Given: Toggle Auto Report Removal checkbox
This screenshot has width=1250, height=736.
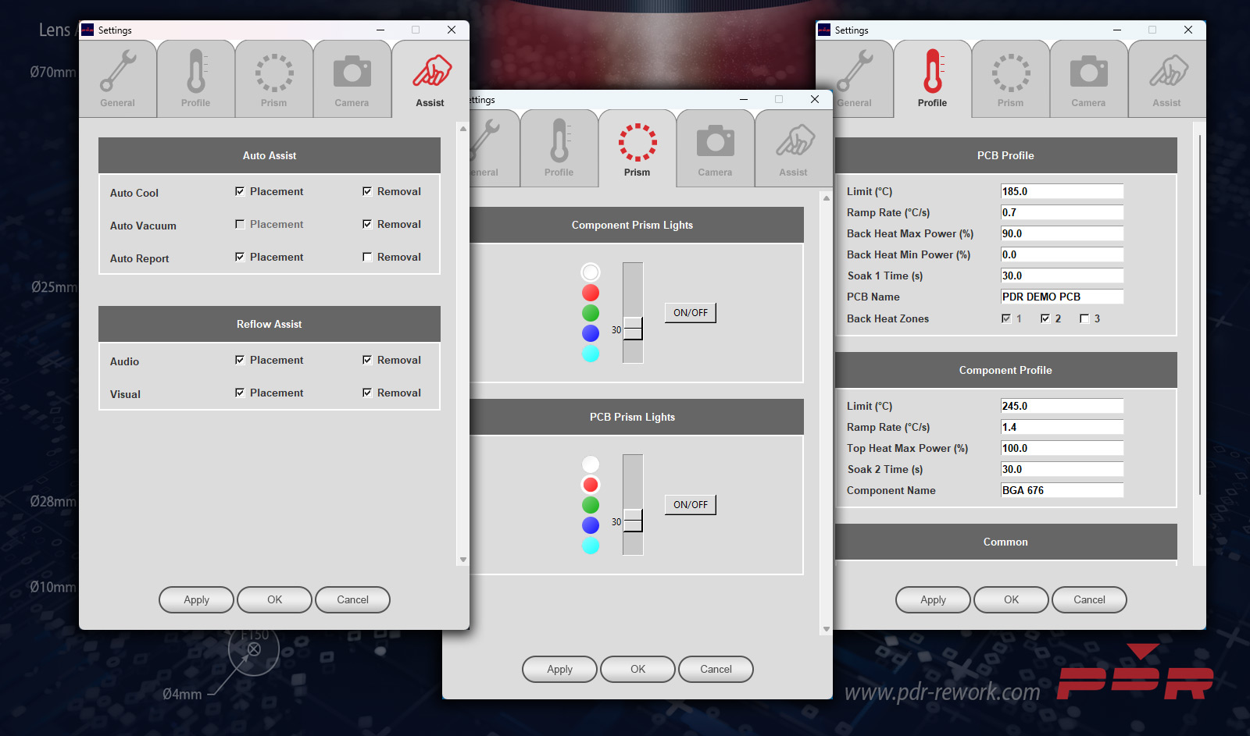Looking at the screenshot, I should point(367,258).
